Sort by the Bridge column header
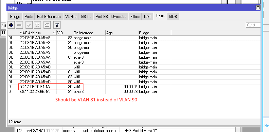The image size is (269, 132). pyautogui.click(x=154, y=33)
